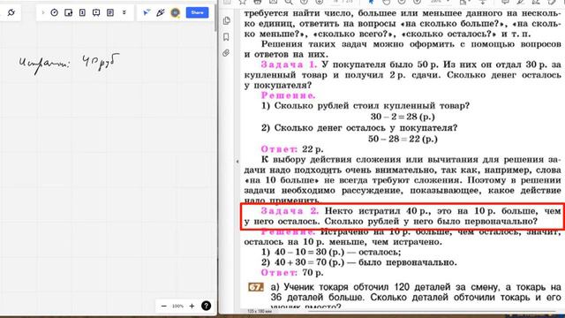Viewport: 565px width, 318px height.
Task: Open page thumbnails panel in PDF sidebar
Action: tap(226, 20)
